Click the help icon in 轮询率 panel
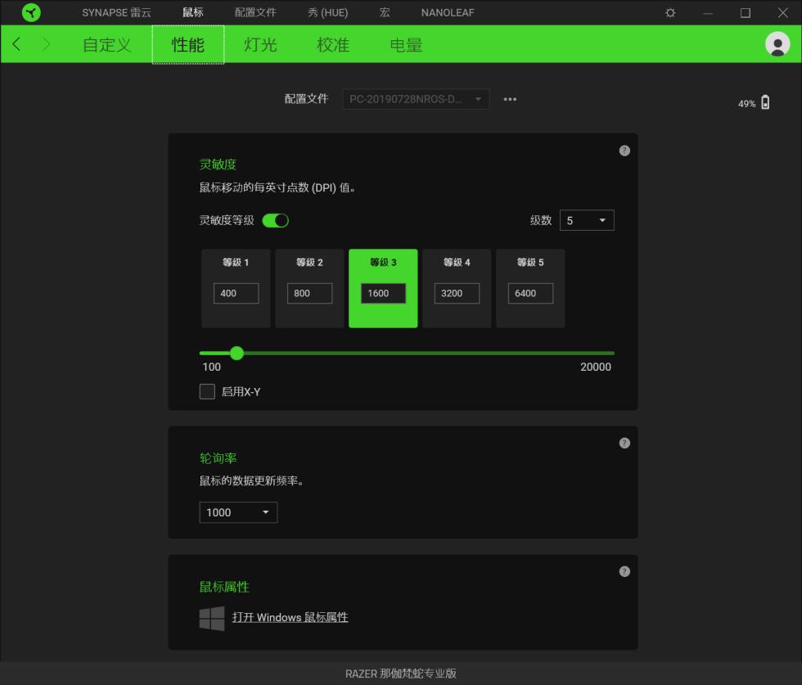 624,443
